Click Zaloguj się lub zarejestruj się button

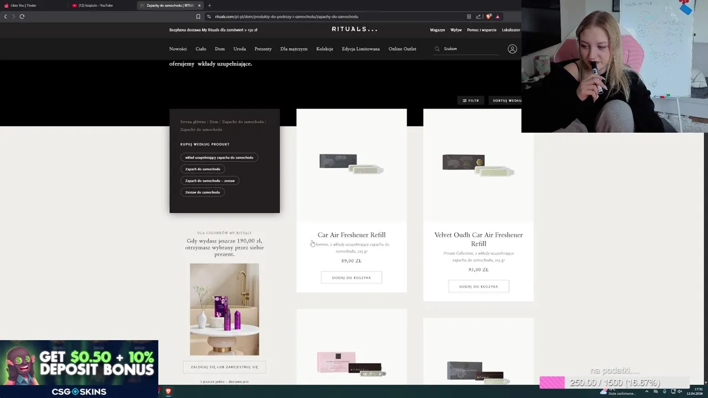coord(225,367)
